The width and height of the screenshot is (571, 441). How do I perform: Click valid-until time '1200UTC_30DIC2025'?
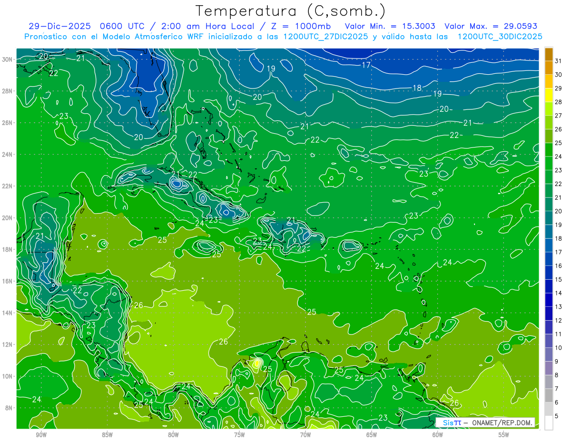[500, 37]
